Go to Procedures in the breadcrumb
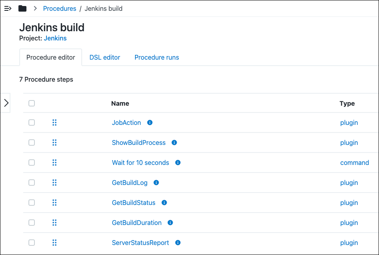This screenshot has width=379, height=255. coord(59,8)
